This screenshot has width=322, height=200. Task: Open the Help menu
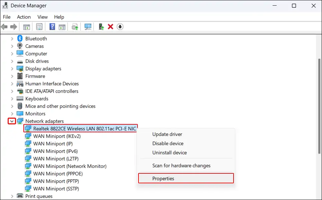(59, 17)
